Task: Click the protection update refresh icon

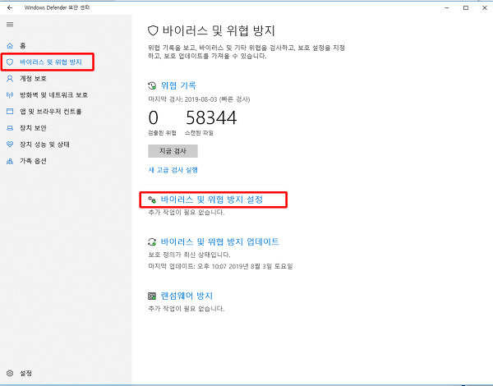Action: tap(152, 241)
